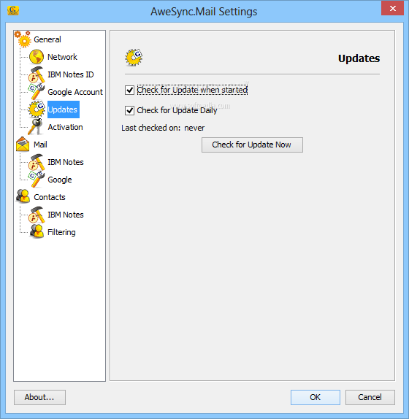Click the Filtering people icon
The height and width of the screenshot is (419, 409).
point(37,231)
